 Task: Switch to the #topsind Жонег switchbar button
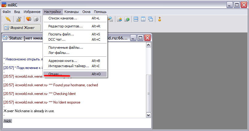[x=22, y=28]
